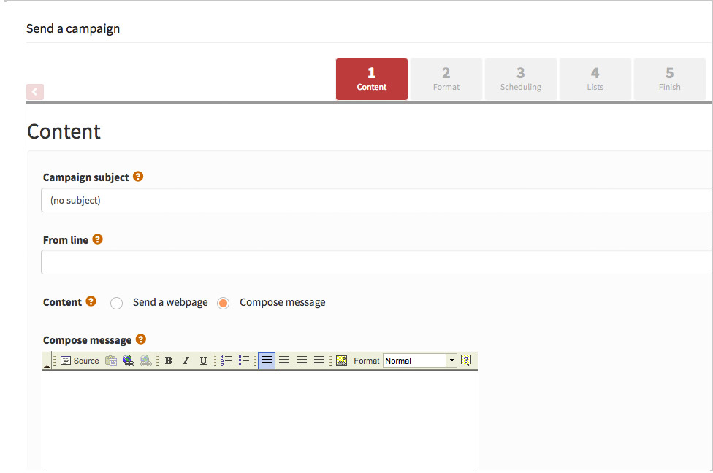The height and width of the screenshot is (473, 713).
Task: Click the Insert Link globe icon
Action: point(129,361)
